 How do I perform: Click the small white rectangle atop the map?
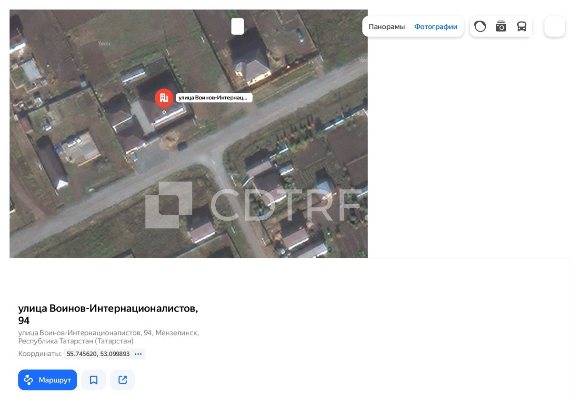point(238,26)
